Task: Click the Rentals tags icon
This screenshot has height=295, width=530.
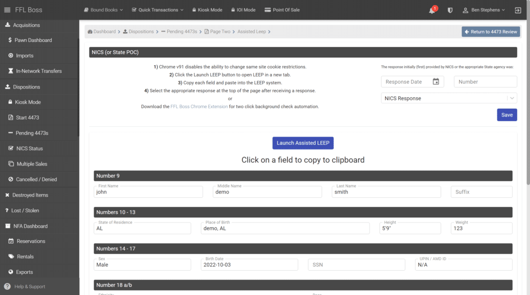Action: 11,256
